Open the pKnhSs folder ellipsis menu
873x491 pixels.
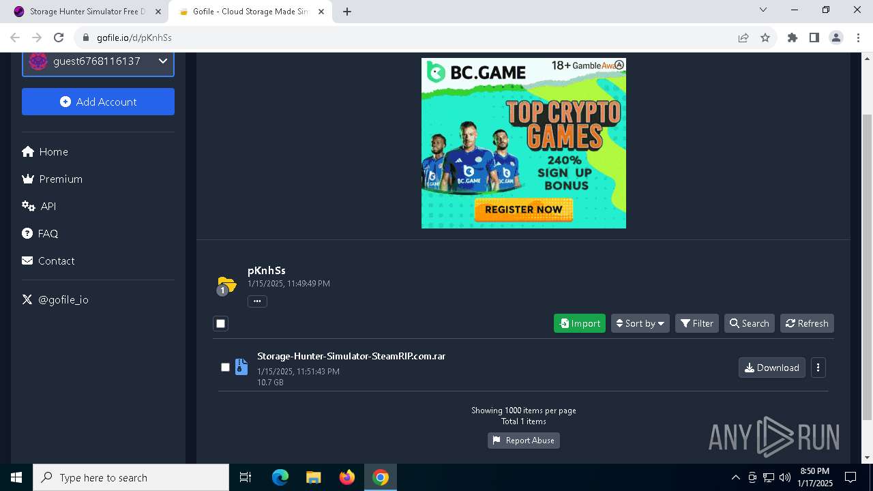(257, 301)
